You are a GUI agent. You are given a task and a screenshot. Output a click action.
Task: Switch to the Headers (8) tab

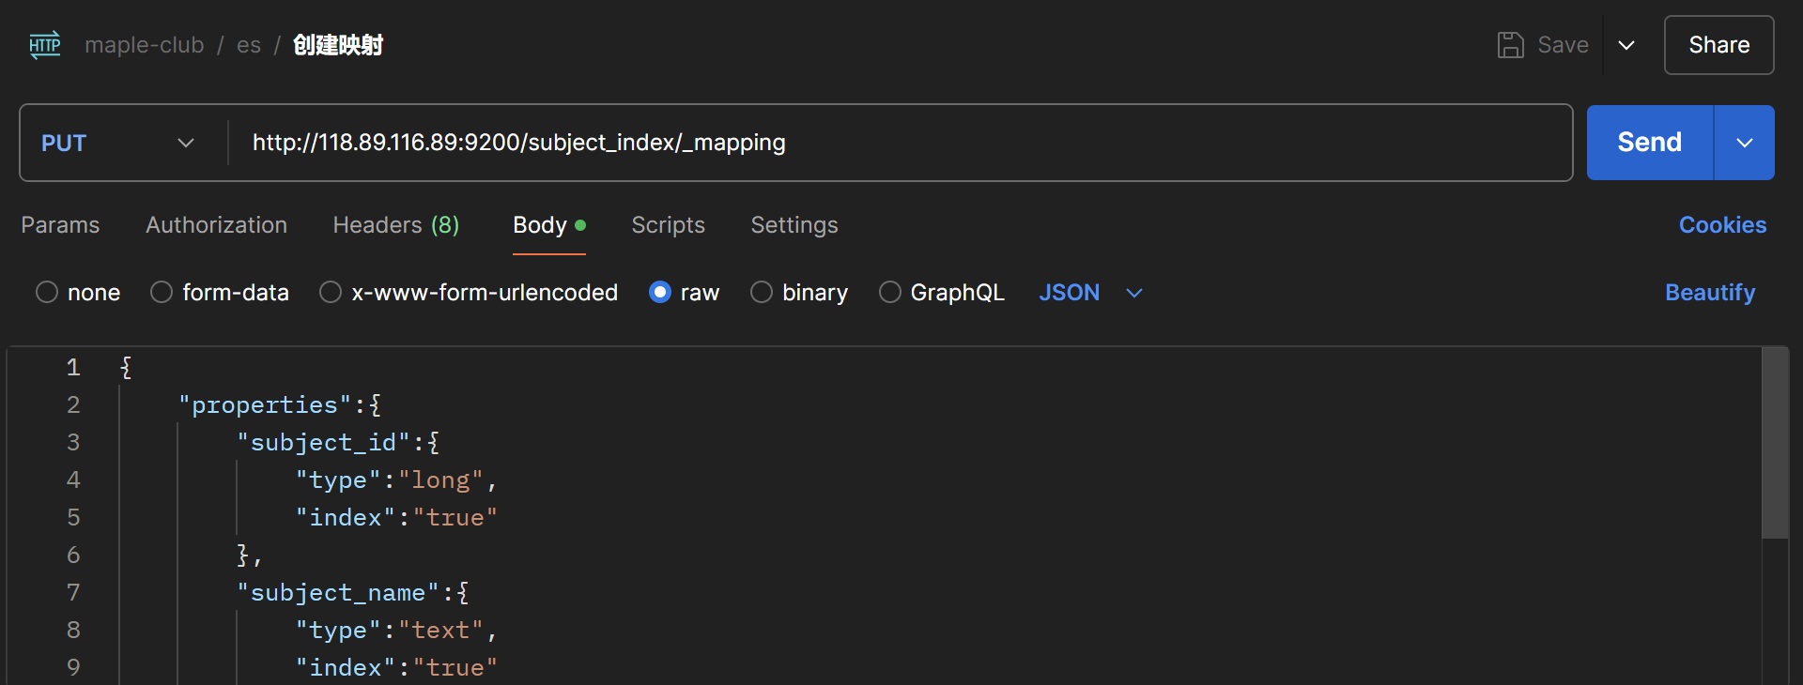395,225
